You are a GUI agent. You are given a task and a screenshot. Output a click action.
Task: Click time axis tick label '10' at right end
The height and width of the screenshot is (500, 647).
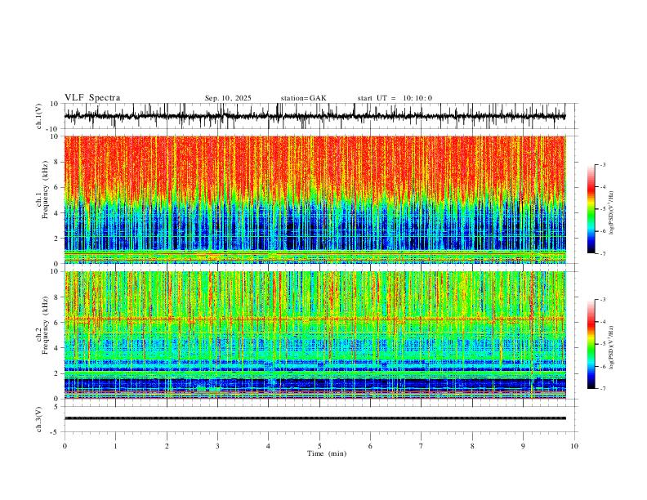pyautogui.click(x=574, y=446)
